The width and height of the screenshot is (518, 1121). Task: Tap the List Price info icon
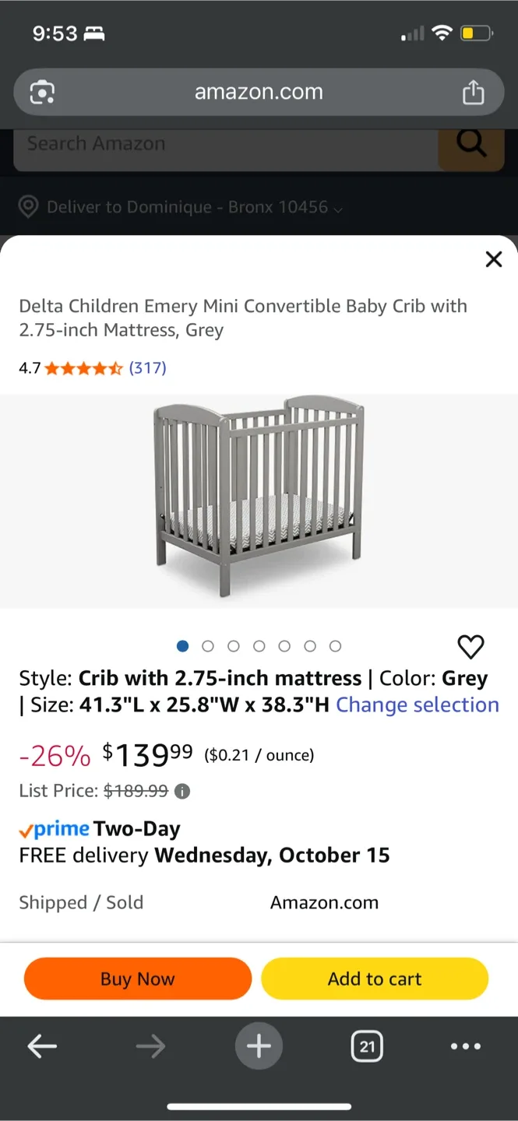coord(182,792)
